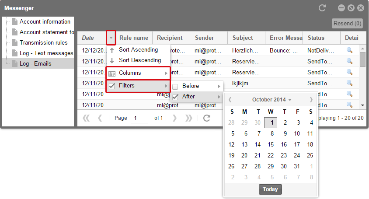Uncheck the After filter checkbox
369x199 pixels.
175,97
